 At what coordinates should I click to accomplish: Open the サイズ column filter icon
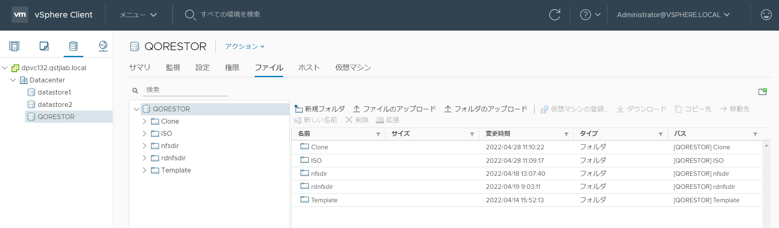pyautogui.click(x=472, y=134)
